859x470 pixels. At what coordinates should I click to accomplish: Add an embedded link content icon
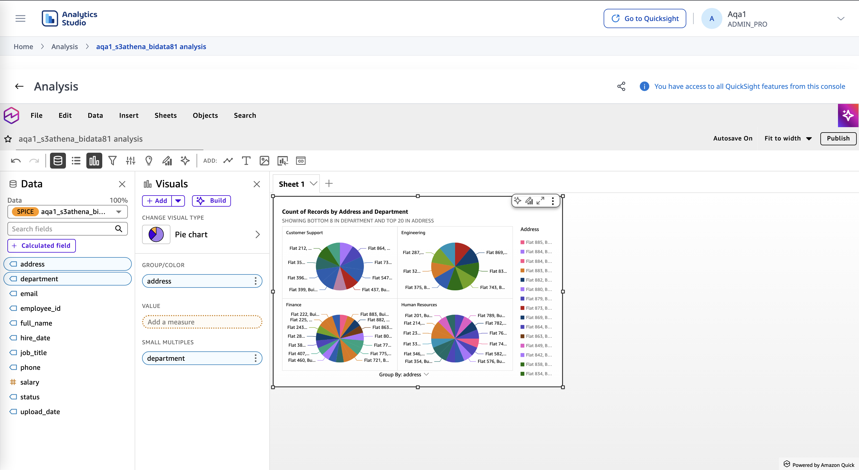click(301, 161)
